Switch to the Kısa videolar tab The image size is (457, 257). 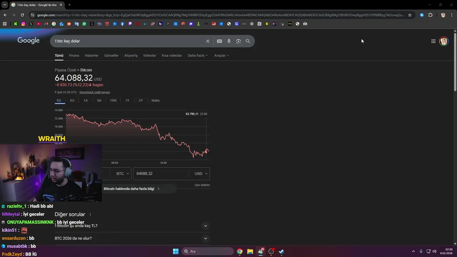tap(172, 55)
